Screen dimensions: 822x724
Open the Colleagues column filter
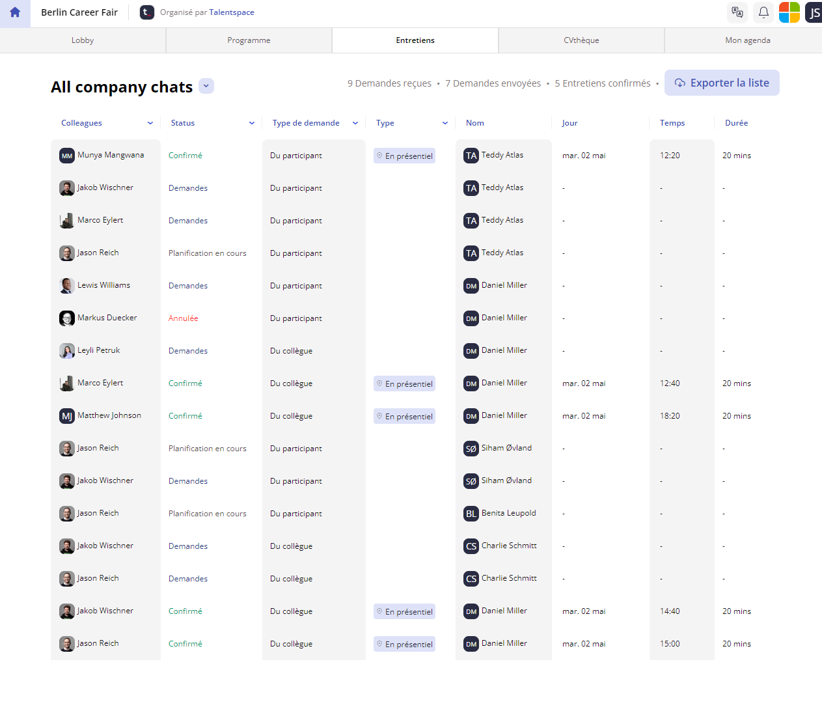[x=150, y=123]
